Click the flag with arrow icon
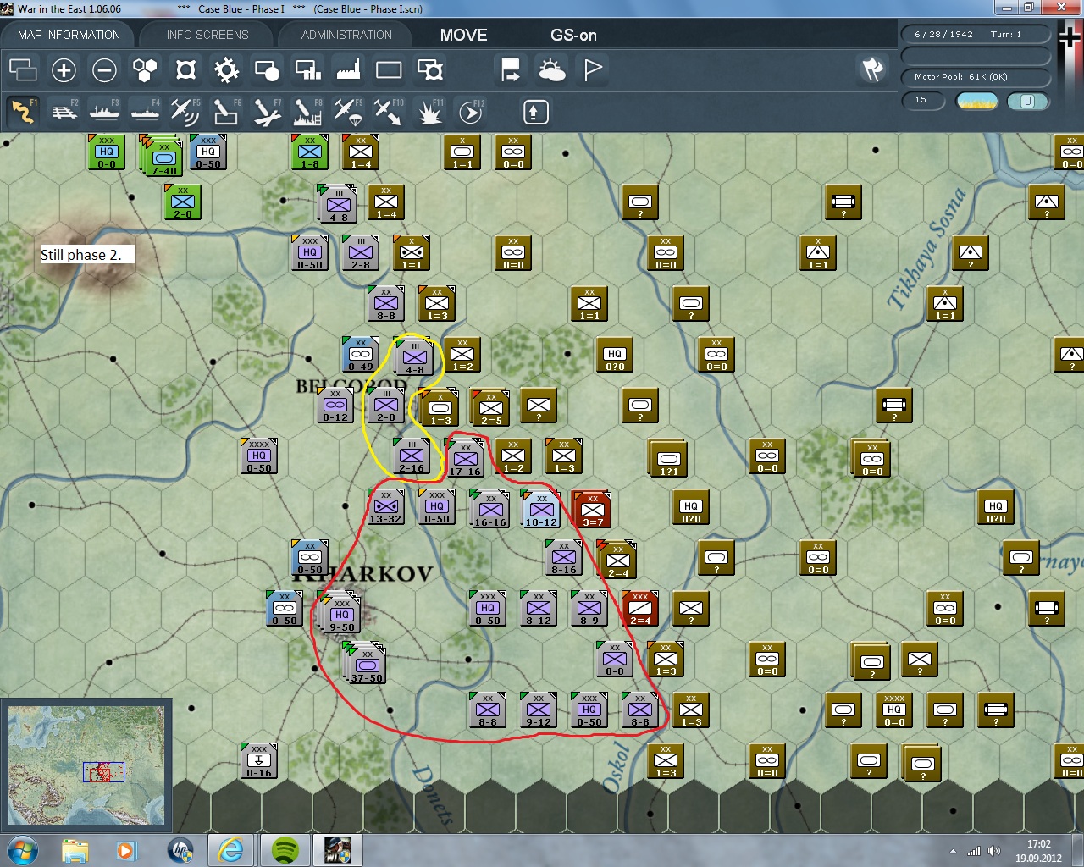The width and height of the screenshot is (1084, 867). tap(511, 69)
